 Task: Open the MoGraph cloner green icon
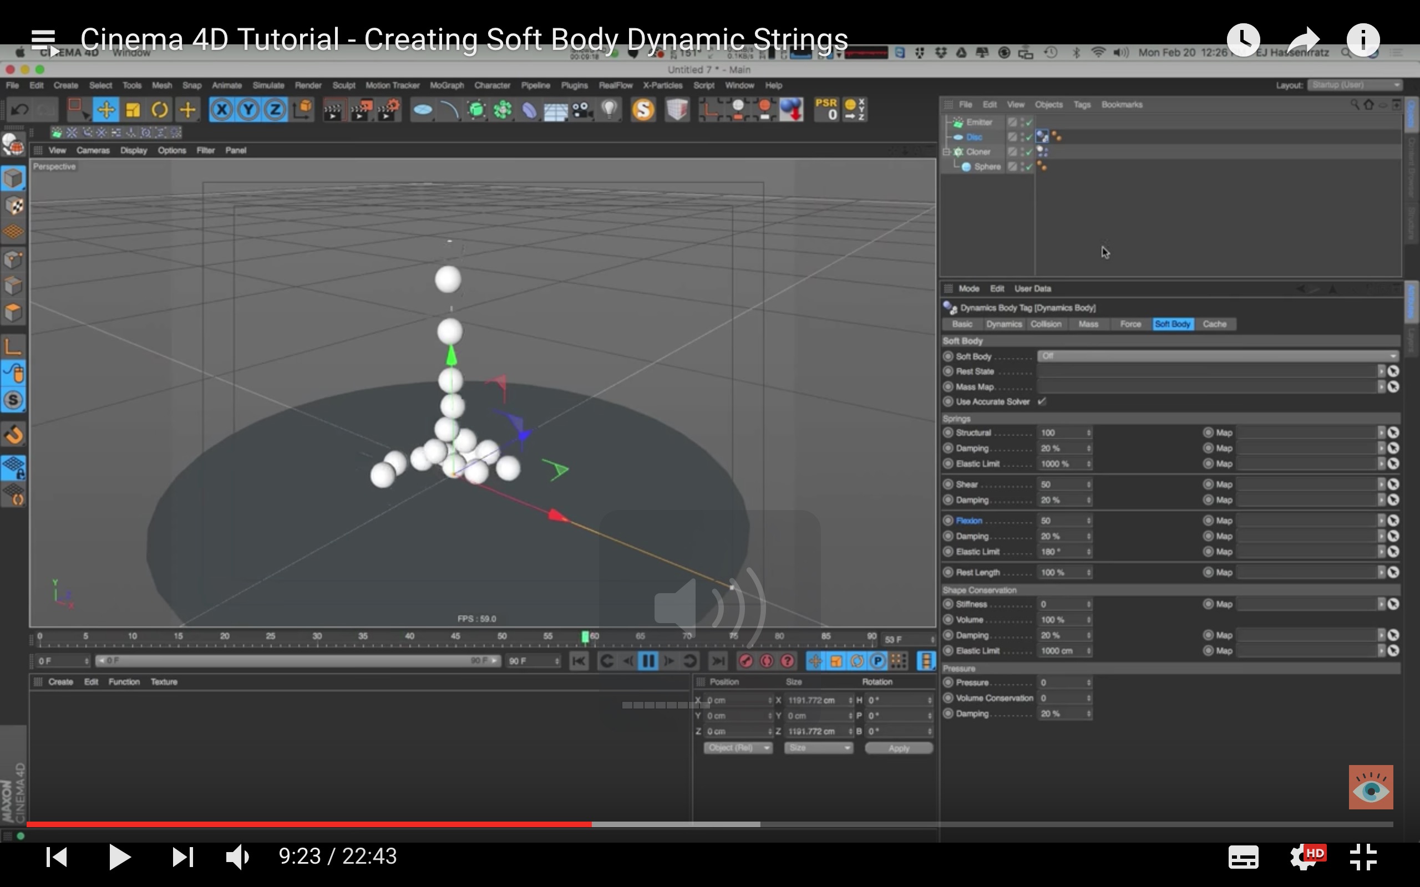tap(503, 110)
